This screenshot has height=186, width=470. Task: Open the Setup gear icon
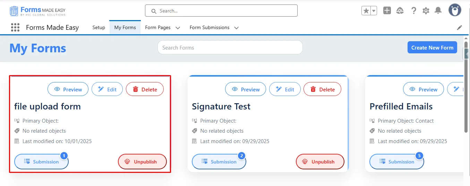coord(426,11)
